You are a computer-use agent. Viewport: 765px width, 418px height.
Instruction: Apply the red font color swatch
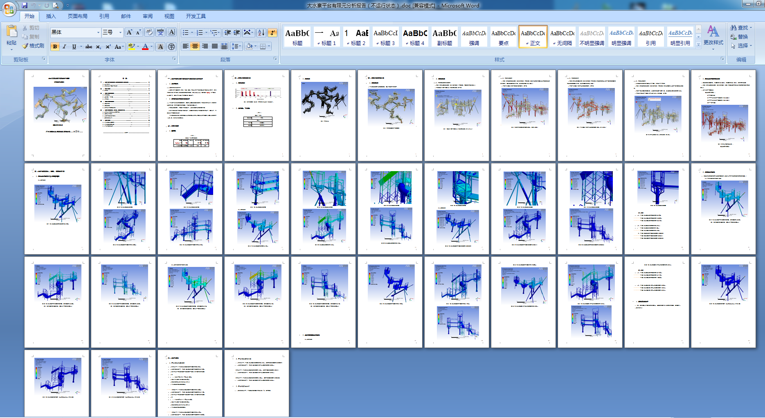145,47
